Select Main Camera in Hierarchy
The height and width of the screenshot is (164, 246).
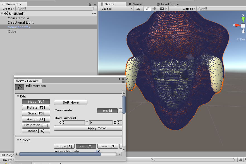click(18, 18)
